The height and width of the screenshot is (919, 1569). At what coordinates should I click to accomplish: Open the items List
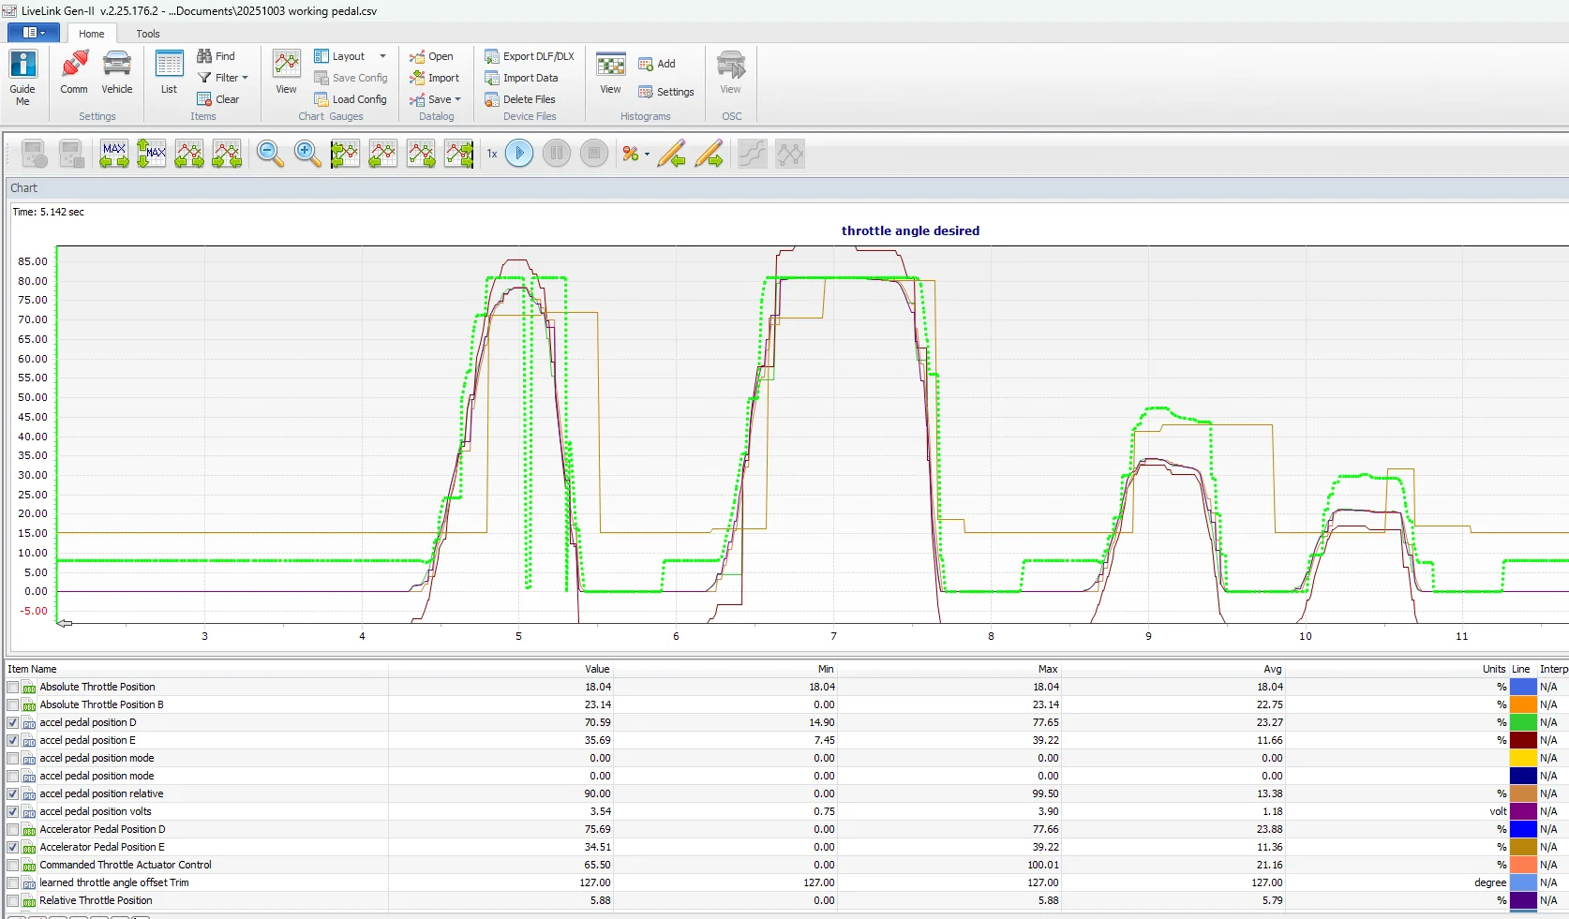click(x=169, y=73)
